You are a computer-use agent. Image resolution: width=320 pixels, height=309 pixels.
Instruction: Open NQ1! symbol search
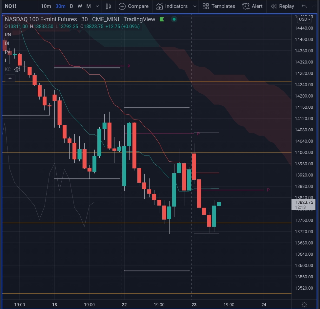(x=10, y=6)
